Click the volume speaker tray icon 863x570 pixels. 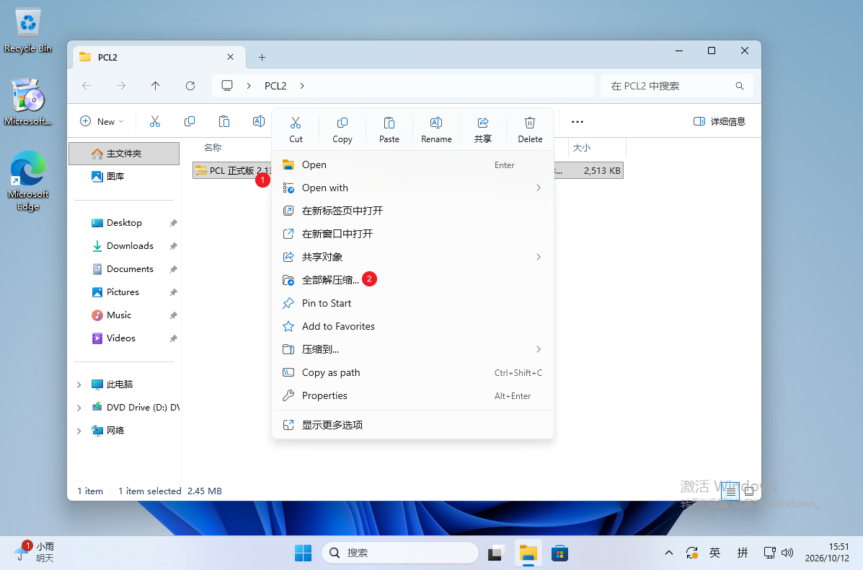[x=787, y=553]
